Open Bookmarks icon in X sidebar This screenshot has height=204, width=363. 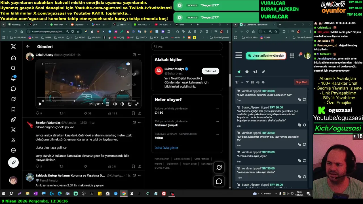coord(13,109)
